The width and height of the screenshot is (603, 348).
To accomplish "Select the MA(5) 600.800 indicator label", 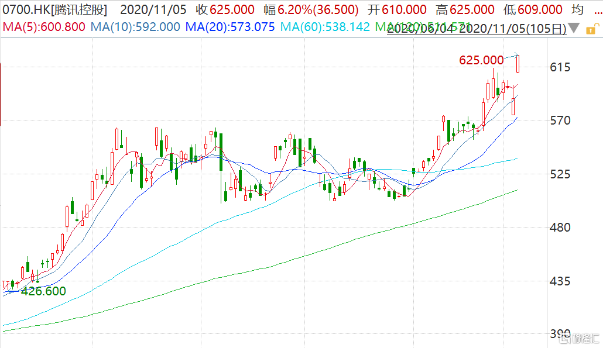I will click(40, 27).
